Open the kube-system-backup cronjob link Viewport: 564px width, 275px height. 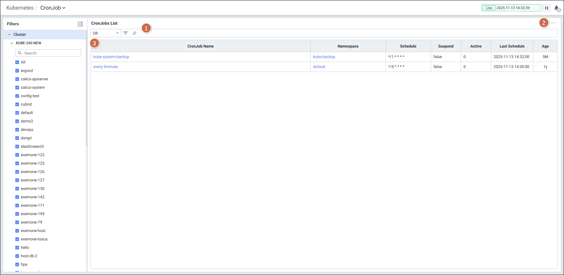(x=111, y=57)
